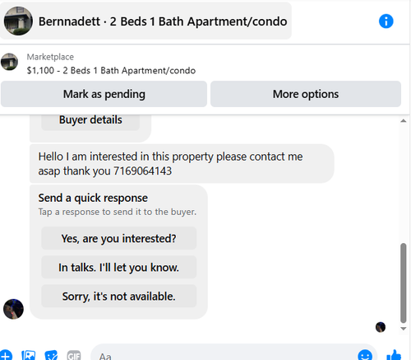Send 'Sorry, it's not available.' response
The width and height of the screenshot is (411, 360).
pyautogui.click(x=118, y=296)
